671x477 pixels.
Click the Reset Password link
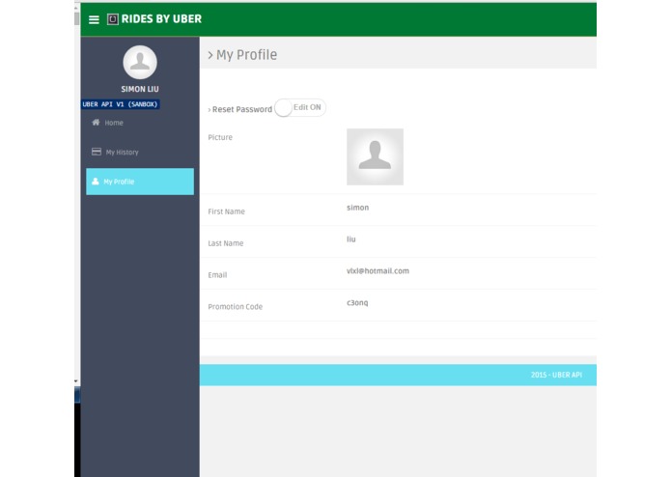[242, 109]
